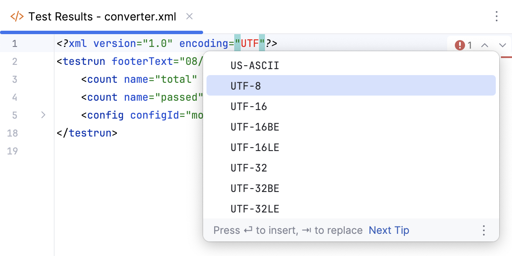Expand the folded code region at line 5
Image resolution: width=512 pixels, height=256 pixels.
[x=43, y=115]
